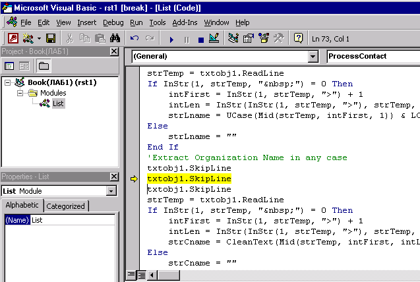The image size is (420, 282).
Task: Click the Save icon in toolbar
Action: point(51,39)
